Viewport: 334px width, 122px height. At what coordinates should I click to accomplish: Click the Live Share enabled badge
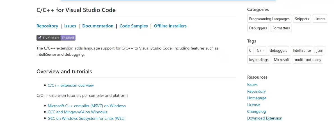56,38
